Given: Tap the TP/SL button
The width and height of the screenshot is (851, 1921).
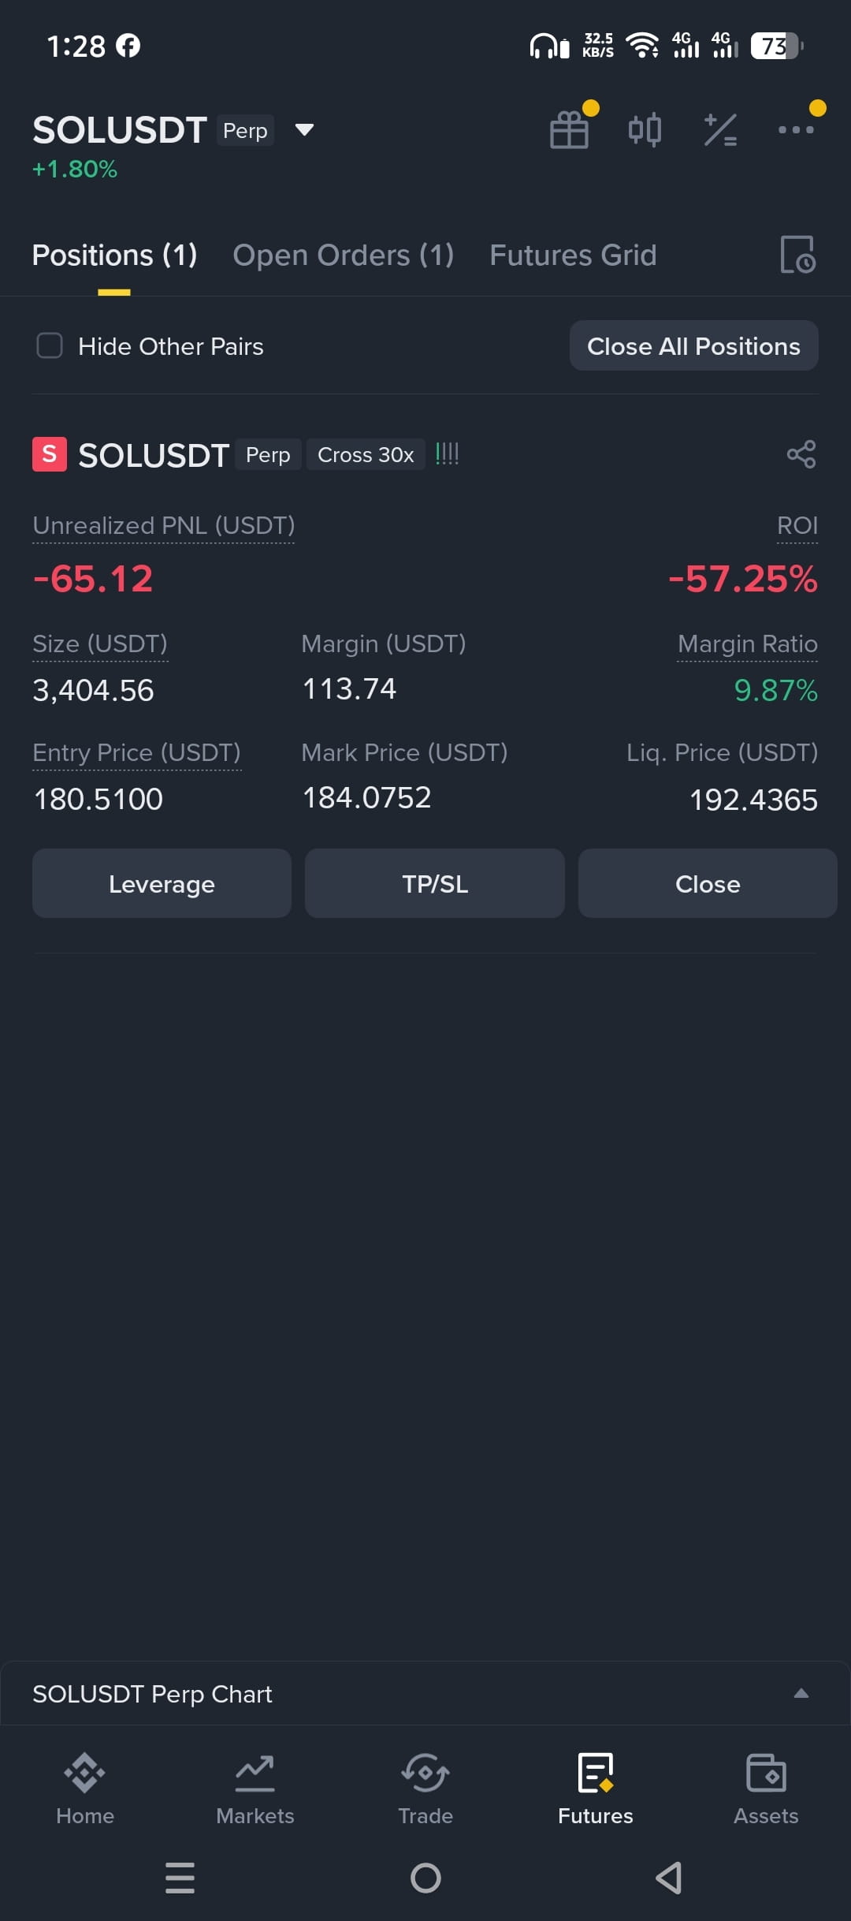Looking at the screenshot, I should (x=435, y=884).
